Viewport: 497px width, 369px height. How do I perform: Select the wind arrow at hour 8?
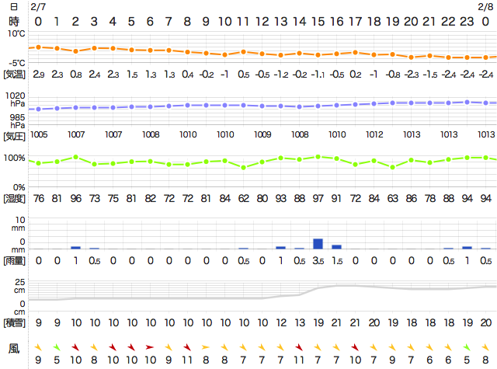(x=187, y=346)
